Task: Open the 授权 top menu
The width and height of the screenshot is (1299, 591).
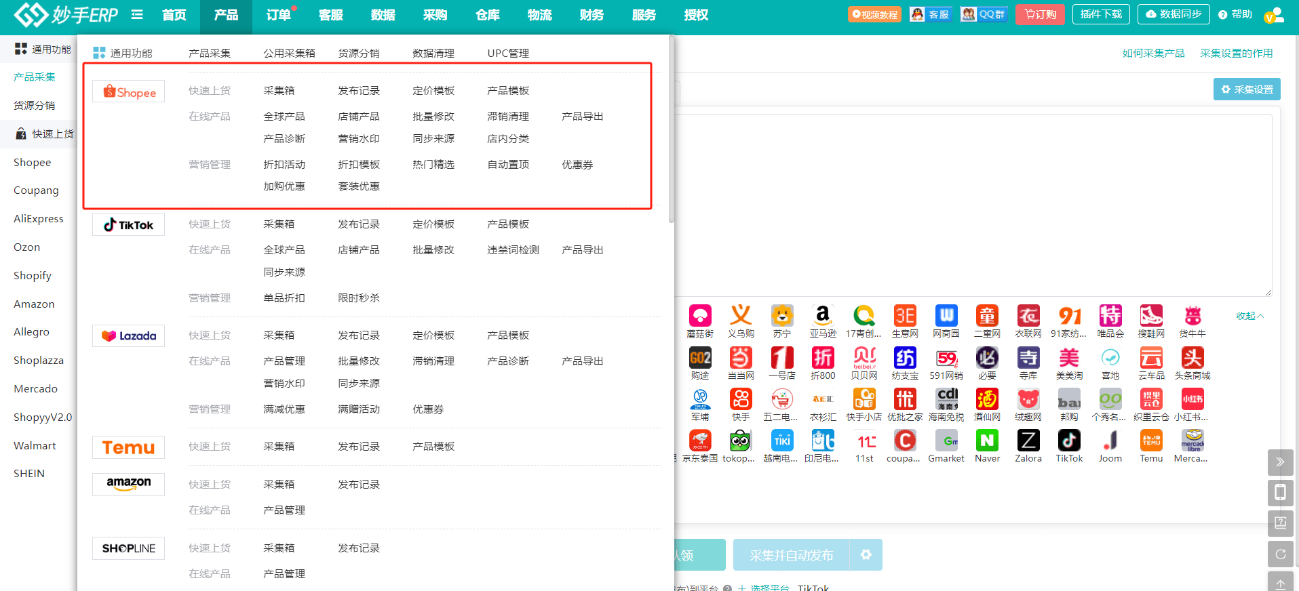Action: pyautogui.click(x=696, y=15)
